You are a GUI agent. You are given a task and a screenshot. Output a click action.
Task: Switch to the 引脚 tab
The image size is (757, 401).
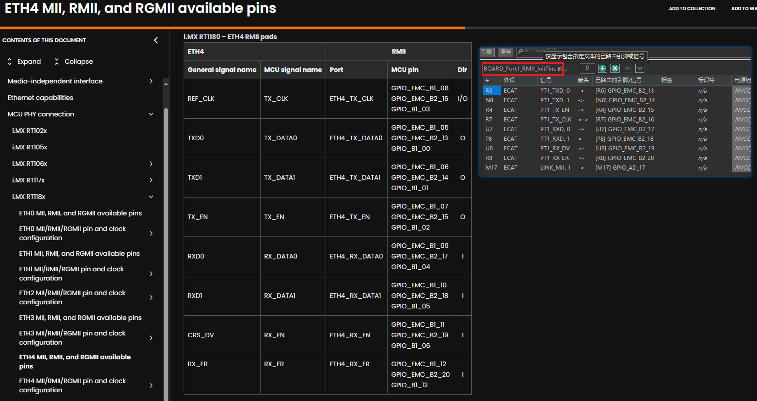[487, 52]
